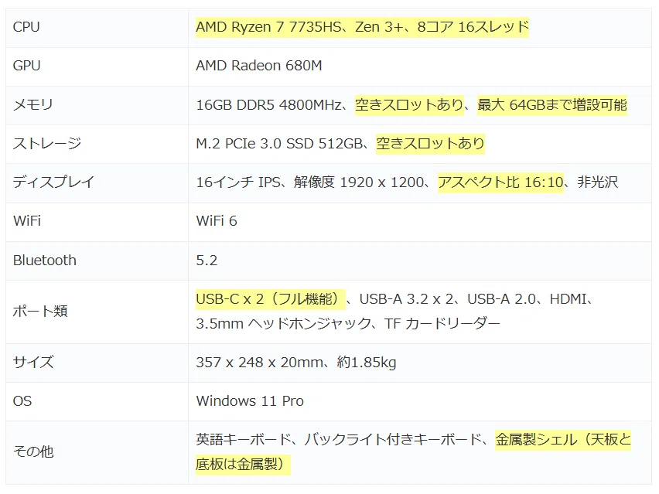Click the サイズ row label
This screenshot has width=659, height=494.
tap(33, 362)
